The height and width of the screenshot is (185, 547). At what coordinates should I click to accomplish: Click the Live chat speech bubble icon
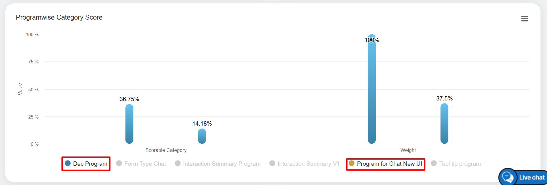507,177
